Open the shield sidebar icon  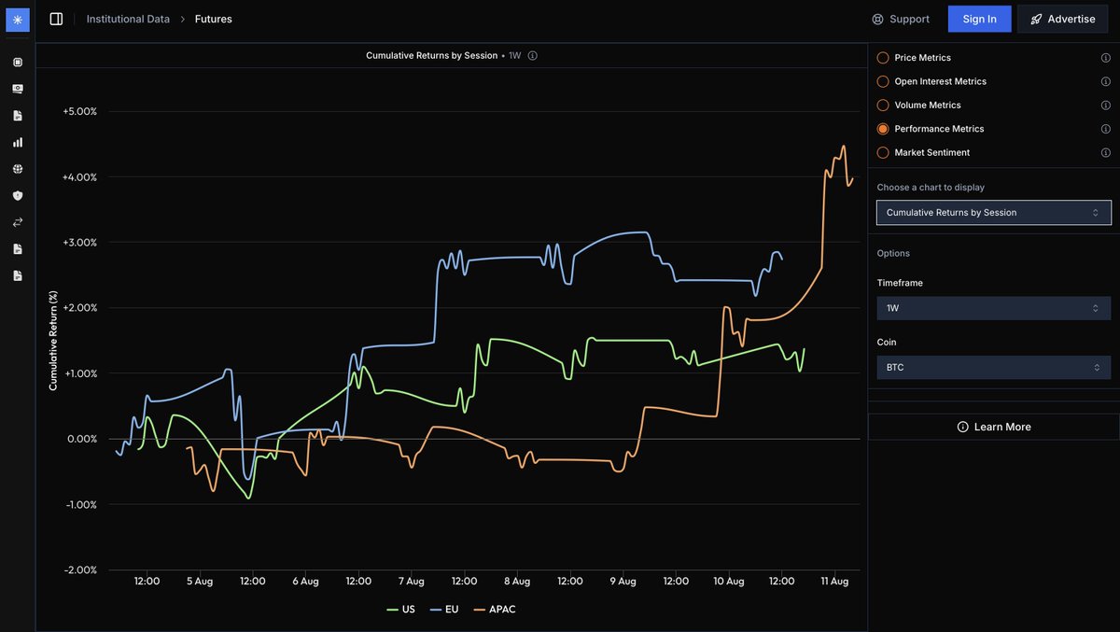(18, 195)
